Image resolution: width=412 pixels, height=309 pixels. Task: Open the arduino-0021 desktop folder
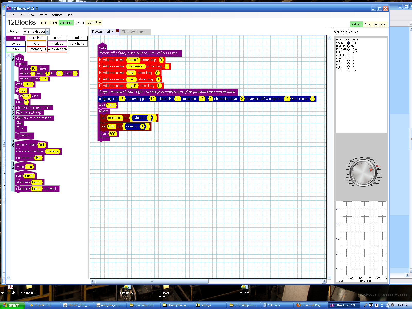point(29,290)
